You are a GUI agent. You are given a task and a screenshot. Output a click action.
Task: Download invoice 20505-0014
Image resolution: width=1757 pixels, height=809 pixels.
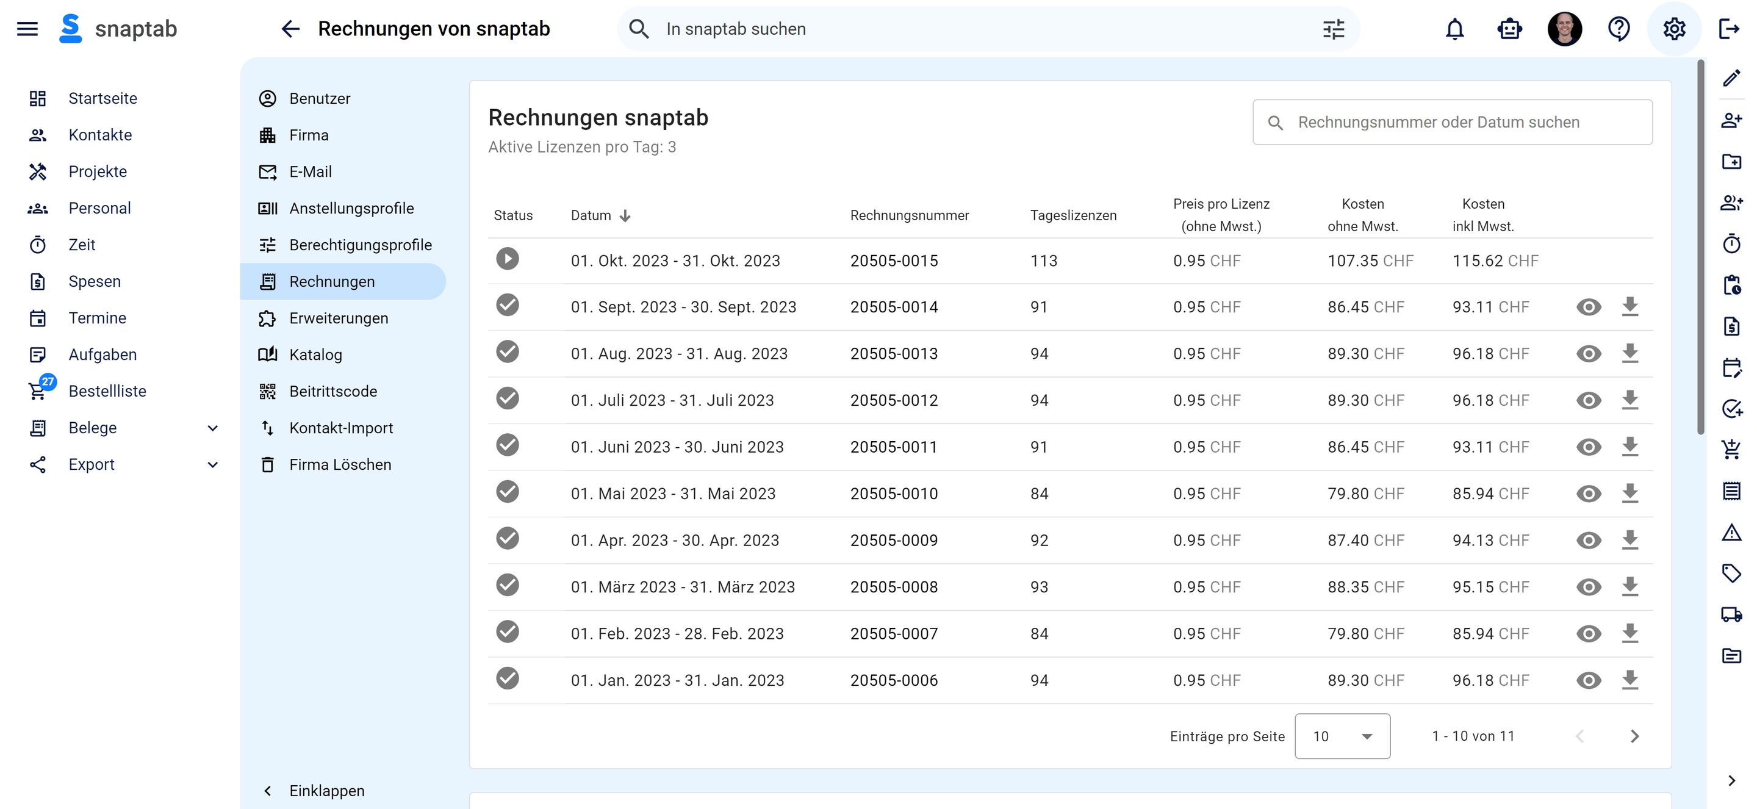pos(1630,307)
